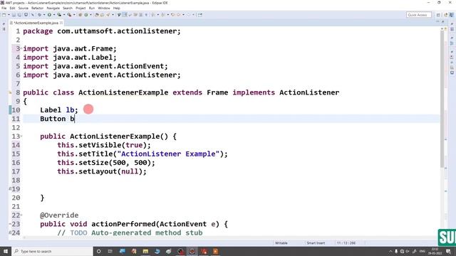
Task: Click the cursor position status entry
Action: pyautogui.click(x=346, y=243)
